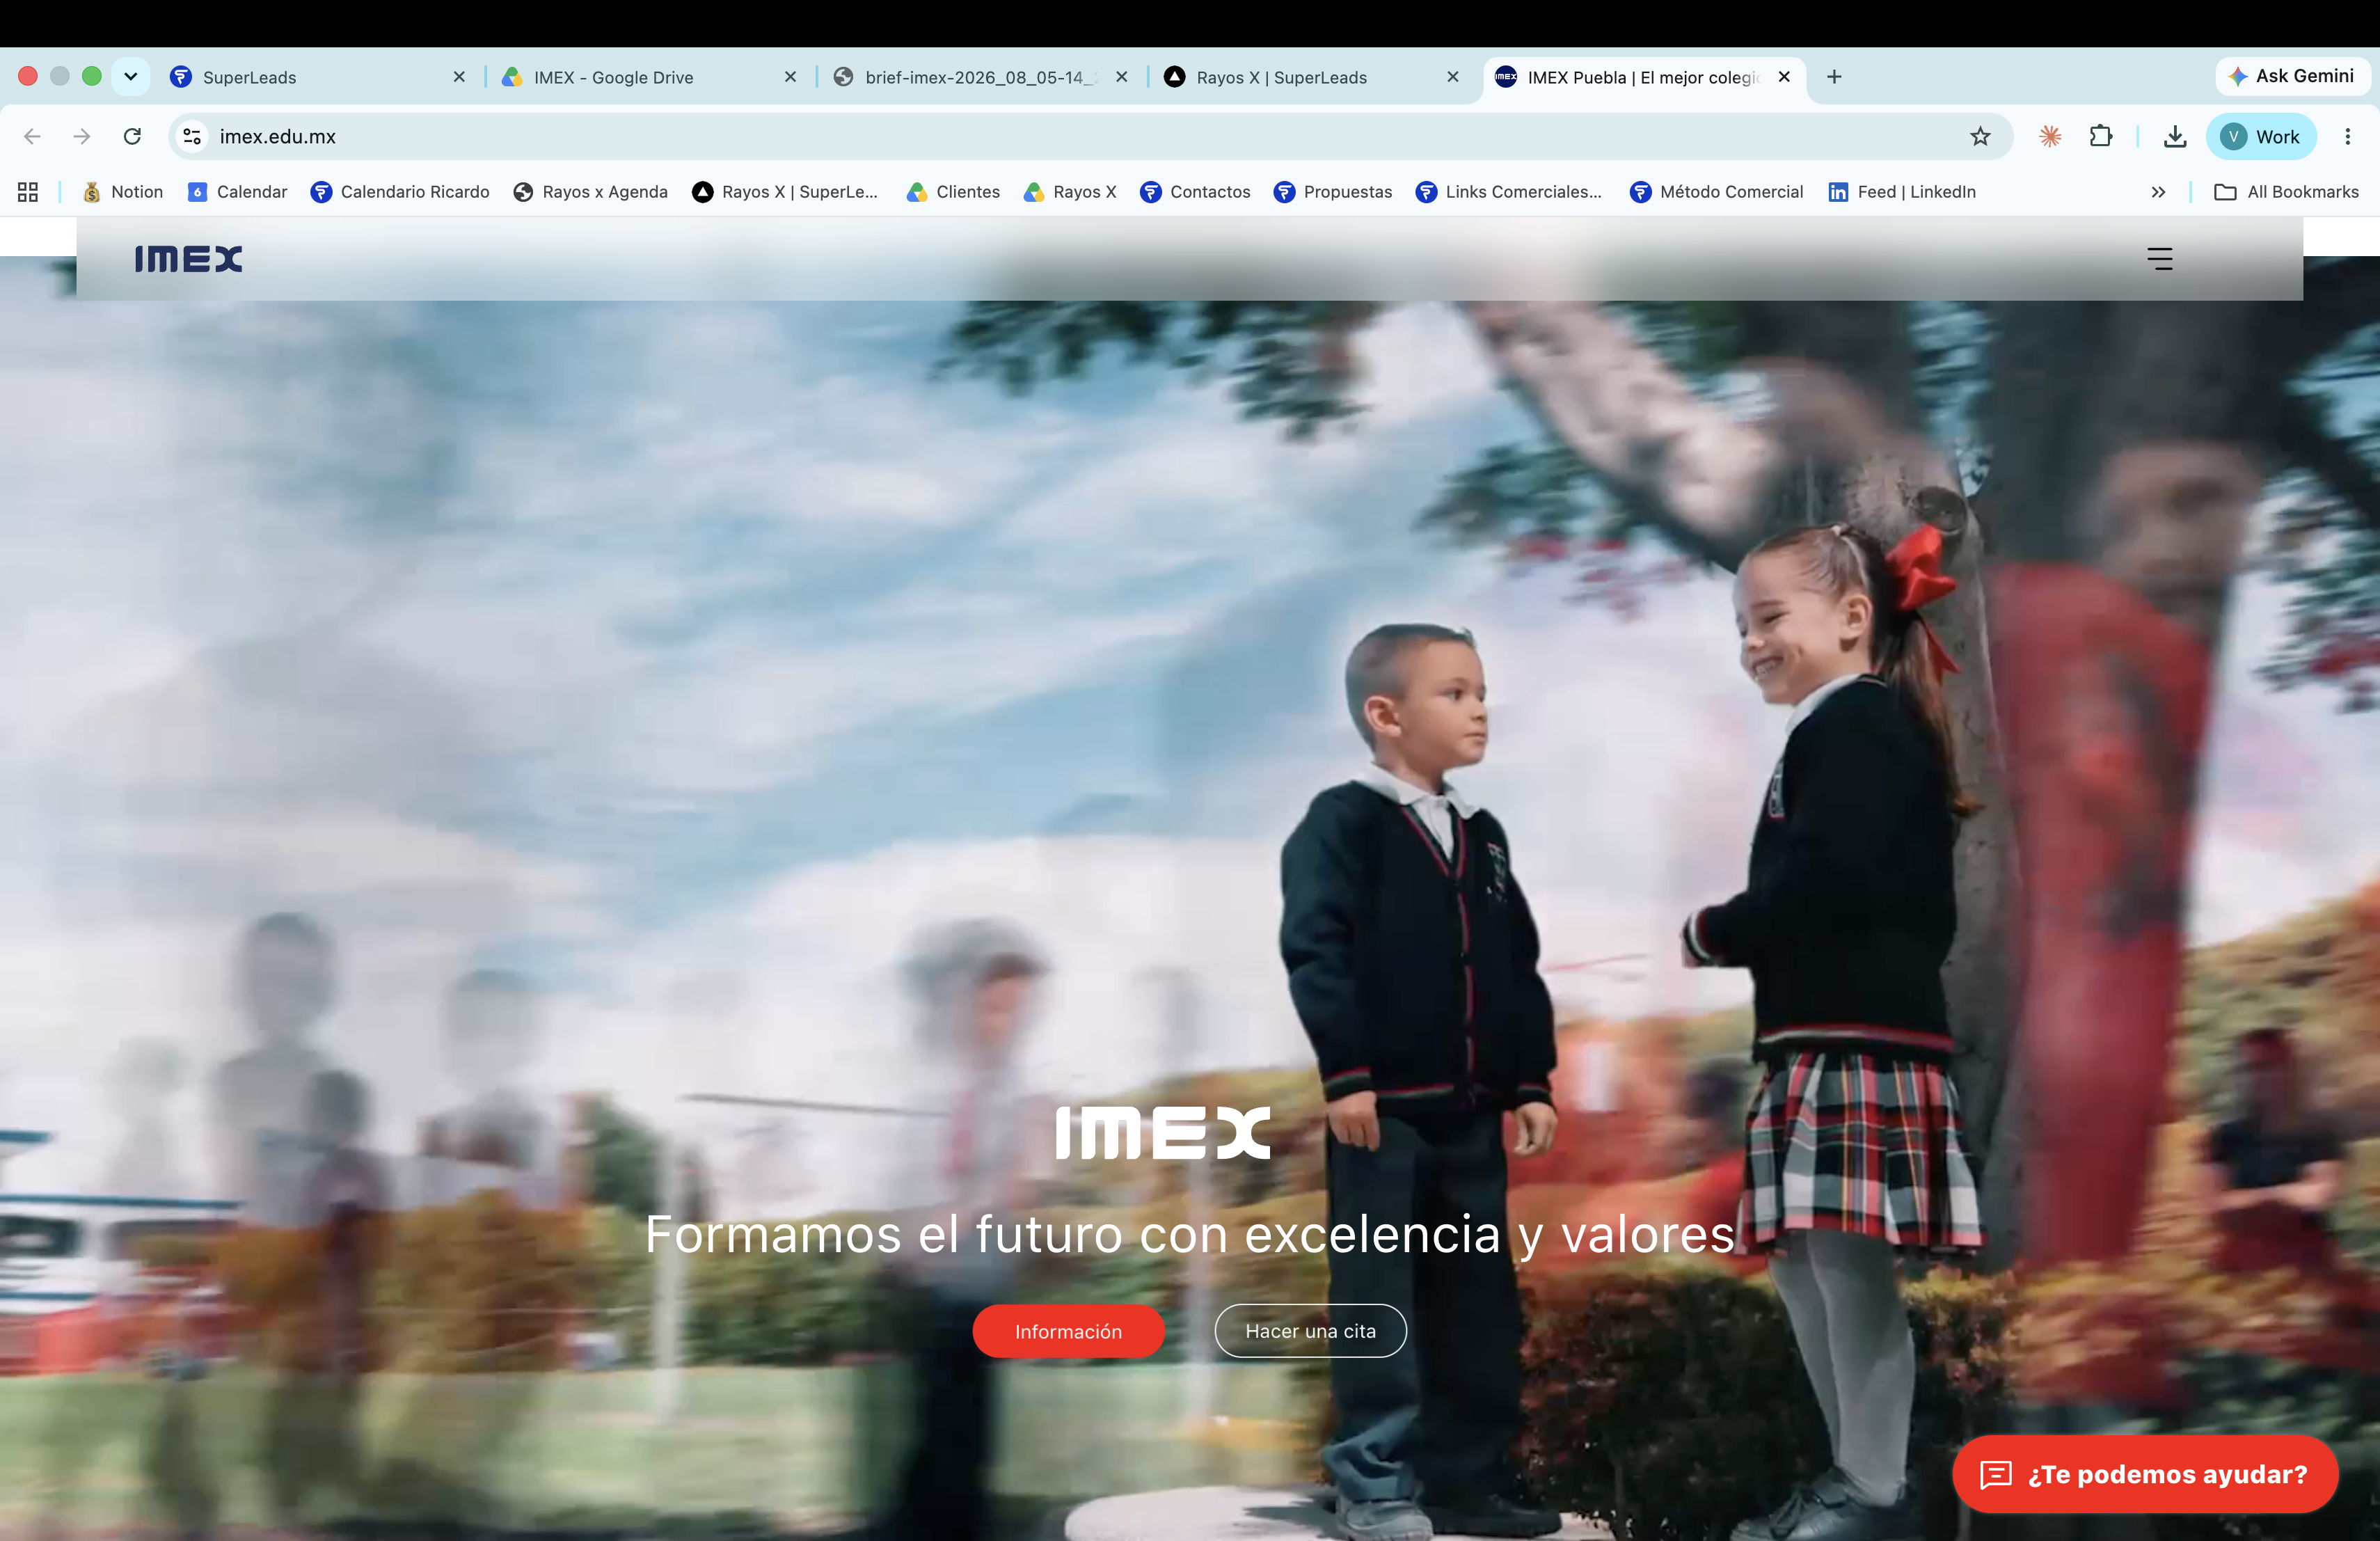This screenshot has height=1541, width=2380.
Task: Open a new tab with plus button
Action: [1834, 77]
